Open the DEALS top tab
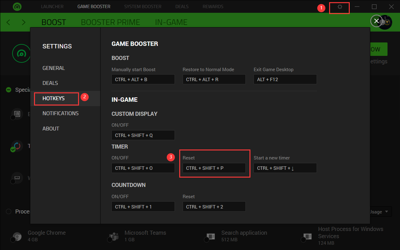This screenshot has height=250, width=400. [x=182, y=7]
